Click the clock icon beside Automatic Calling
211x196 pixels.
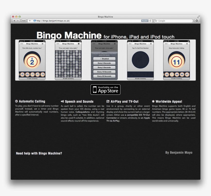16,101
